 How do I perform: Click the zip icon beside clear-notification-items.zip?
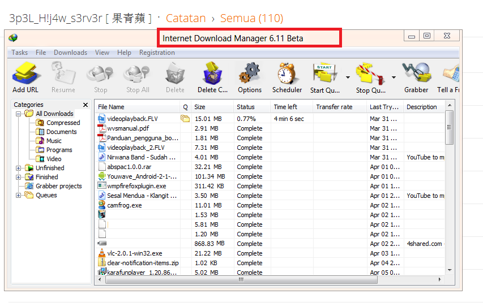(x=102, y=262)
